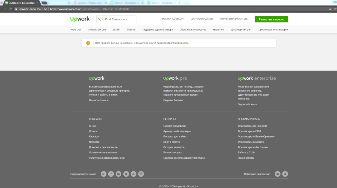Open Просмотреть все категории
The width and height of the screenshot is (337, 188).
click(273, 30)
